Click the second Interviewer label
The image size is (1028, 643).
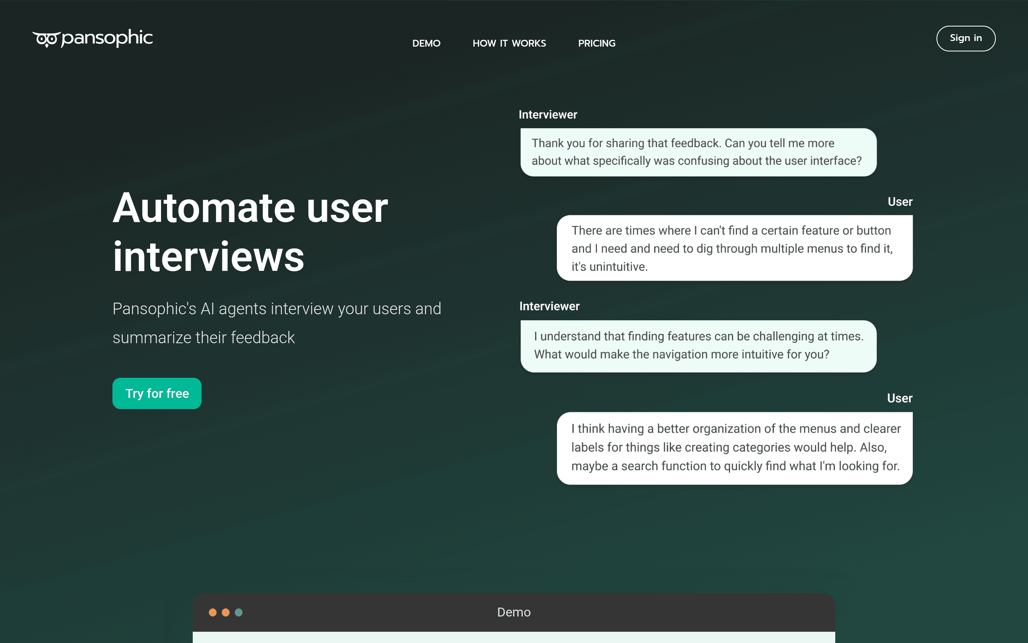point(549,306)
